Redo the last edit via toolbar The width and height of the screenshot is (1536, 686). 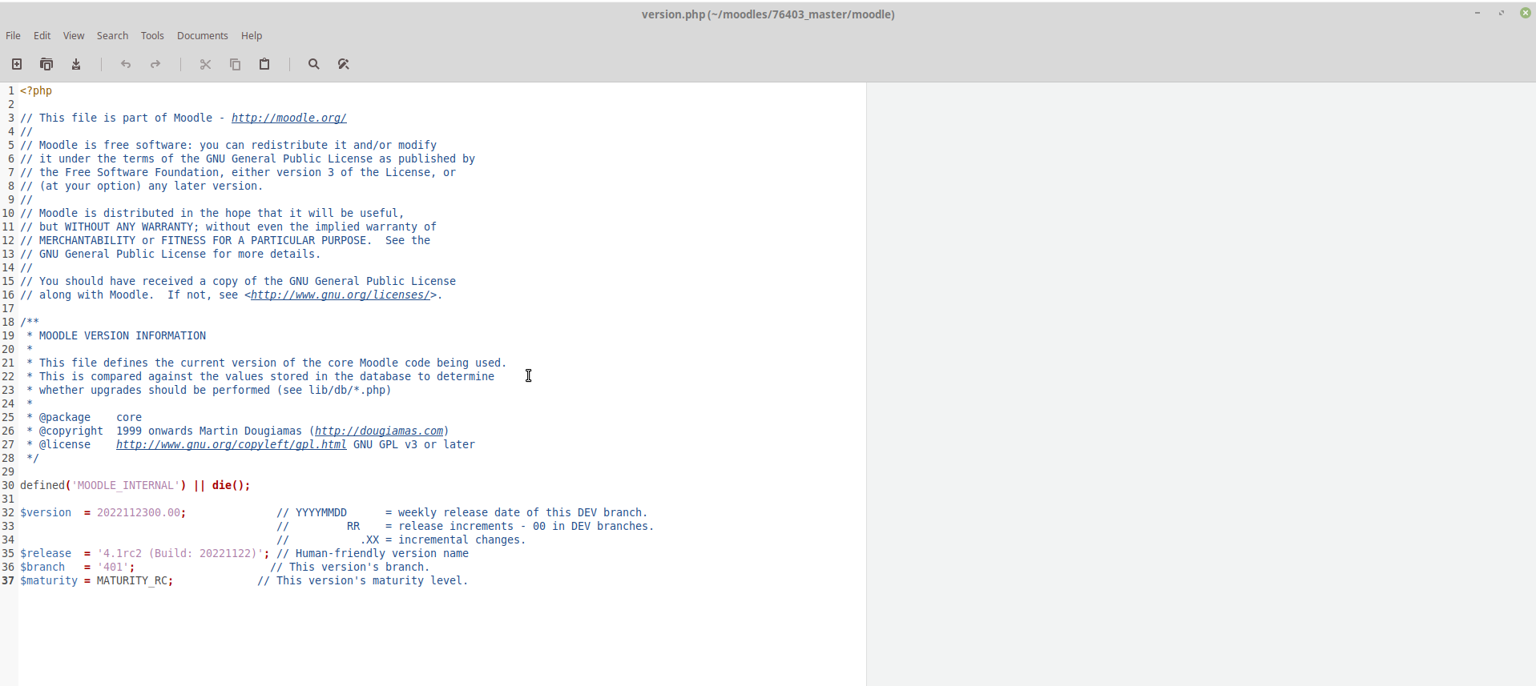coord(155,64)
